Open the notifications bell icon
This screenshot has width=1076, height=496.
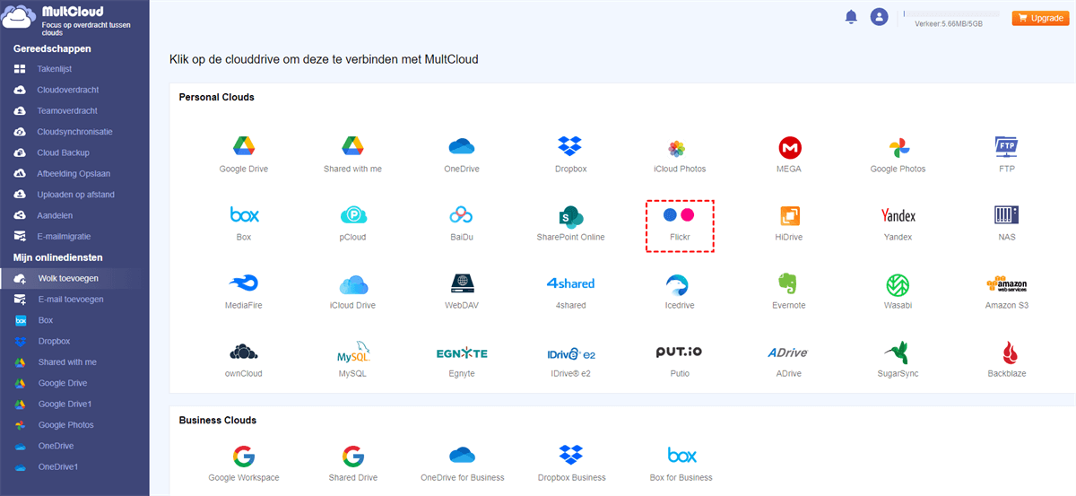(x=850, y=17)
